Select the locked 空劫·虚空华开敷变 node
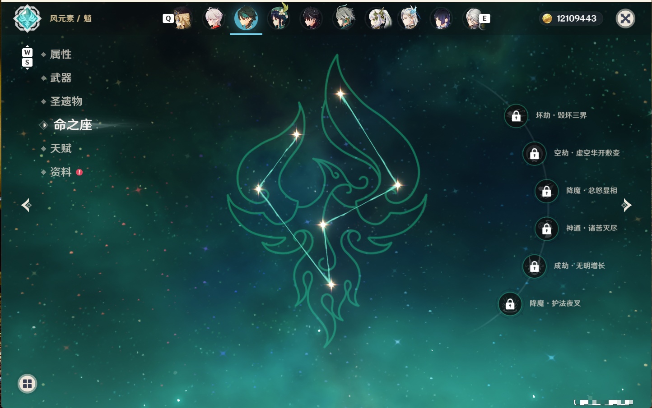The width and height of the screenshot is (652, 408). click(x=535, y=153)
